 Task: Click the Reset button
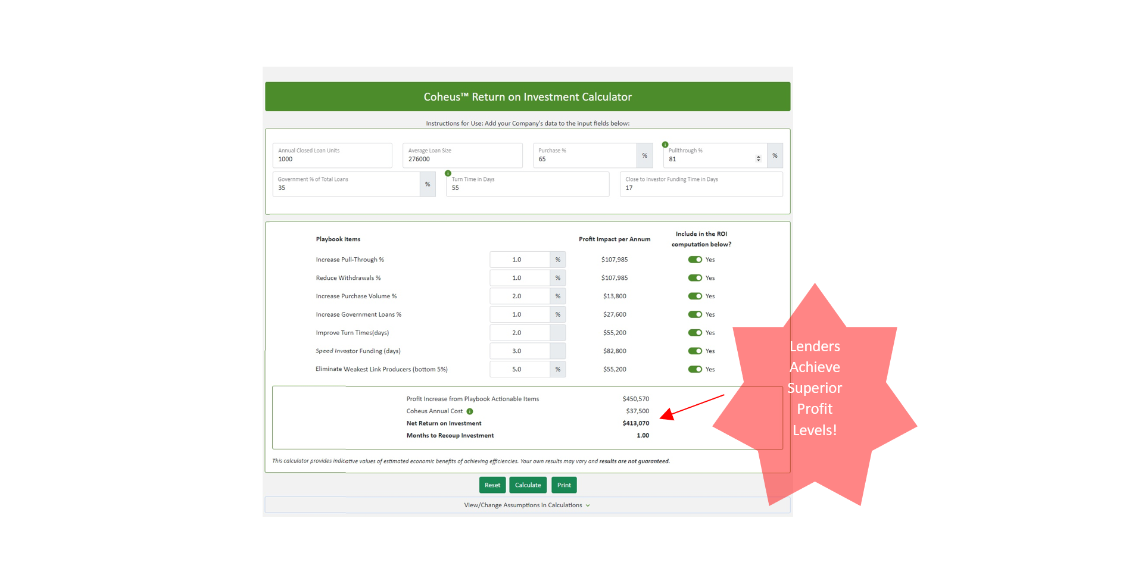click(x=492, y=485)
